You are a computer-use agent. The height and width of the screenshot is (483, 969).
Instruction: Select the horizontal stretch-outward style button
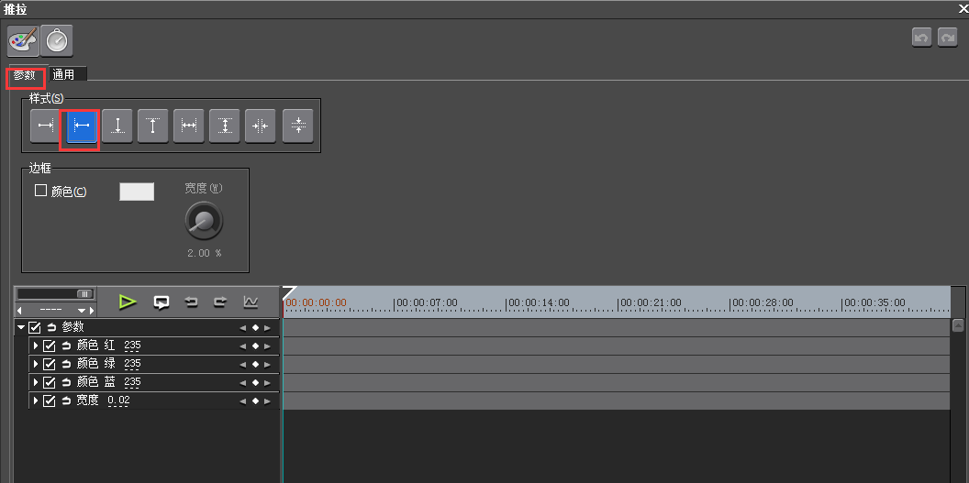(189, 126)
